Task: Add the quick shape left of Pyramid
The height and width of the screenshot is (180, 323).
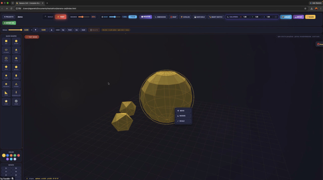Action: pos(6,84)
